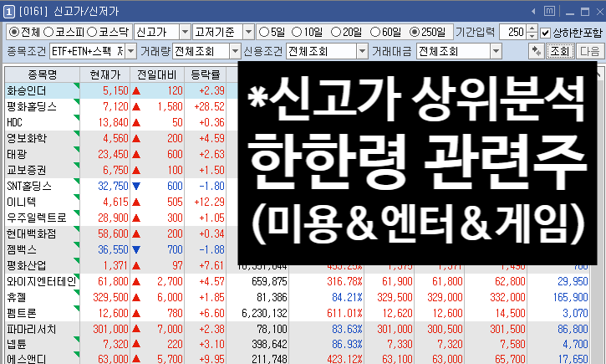Choose the 10일 period radio
This screenshot has width=606, height=364.
[x=297, y=32]
